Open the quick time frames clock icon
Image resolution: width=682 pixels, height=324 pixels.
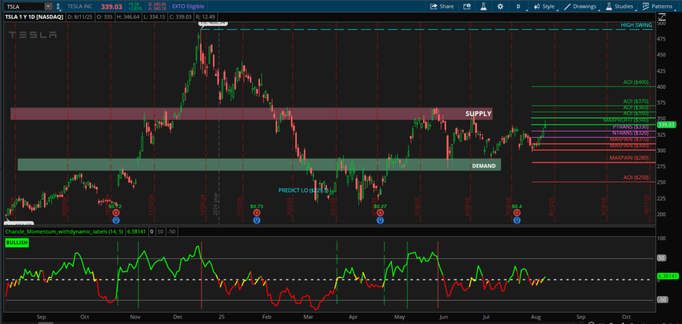coord(467,6)
